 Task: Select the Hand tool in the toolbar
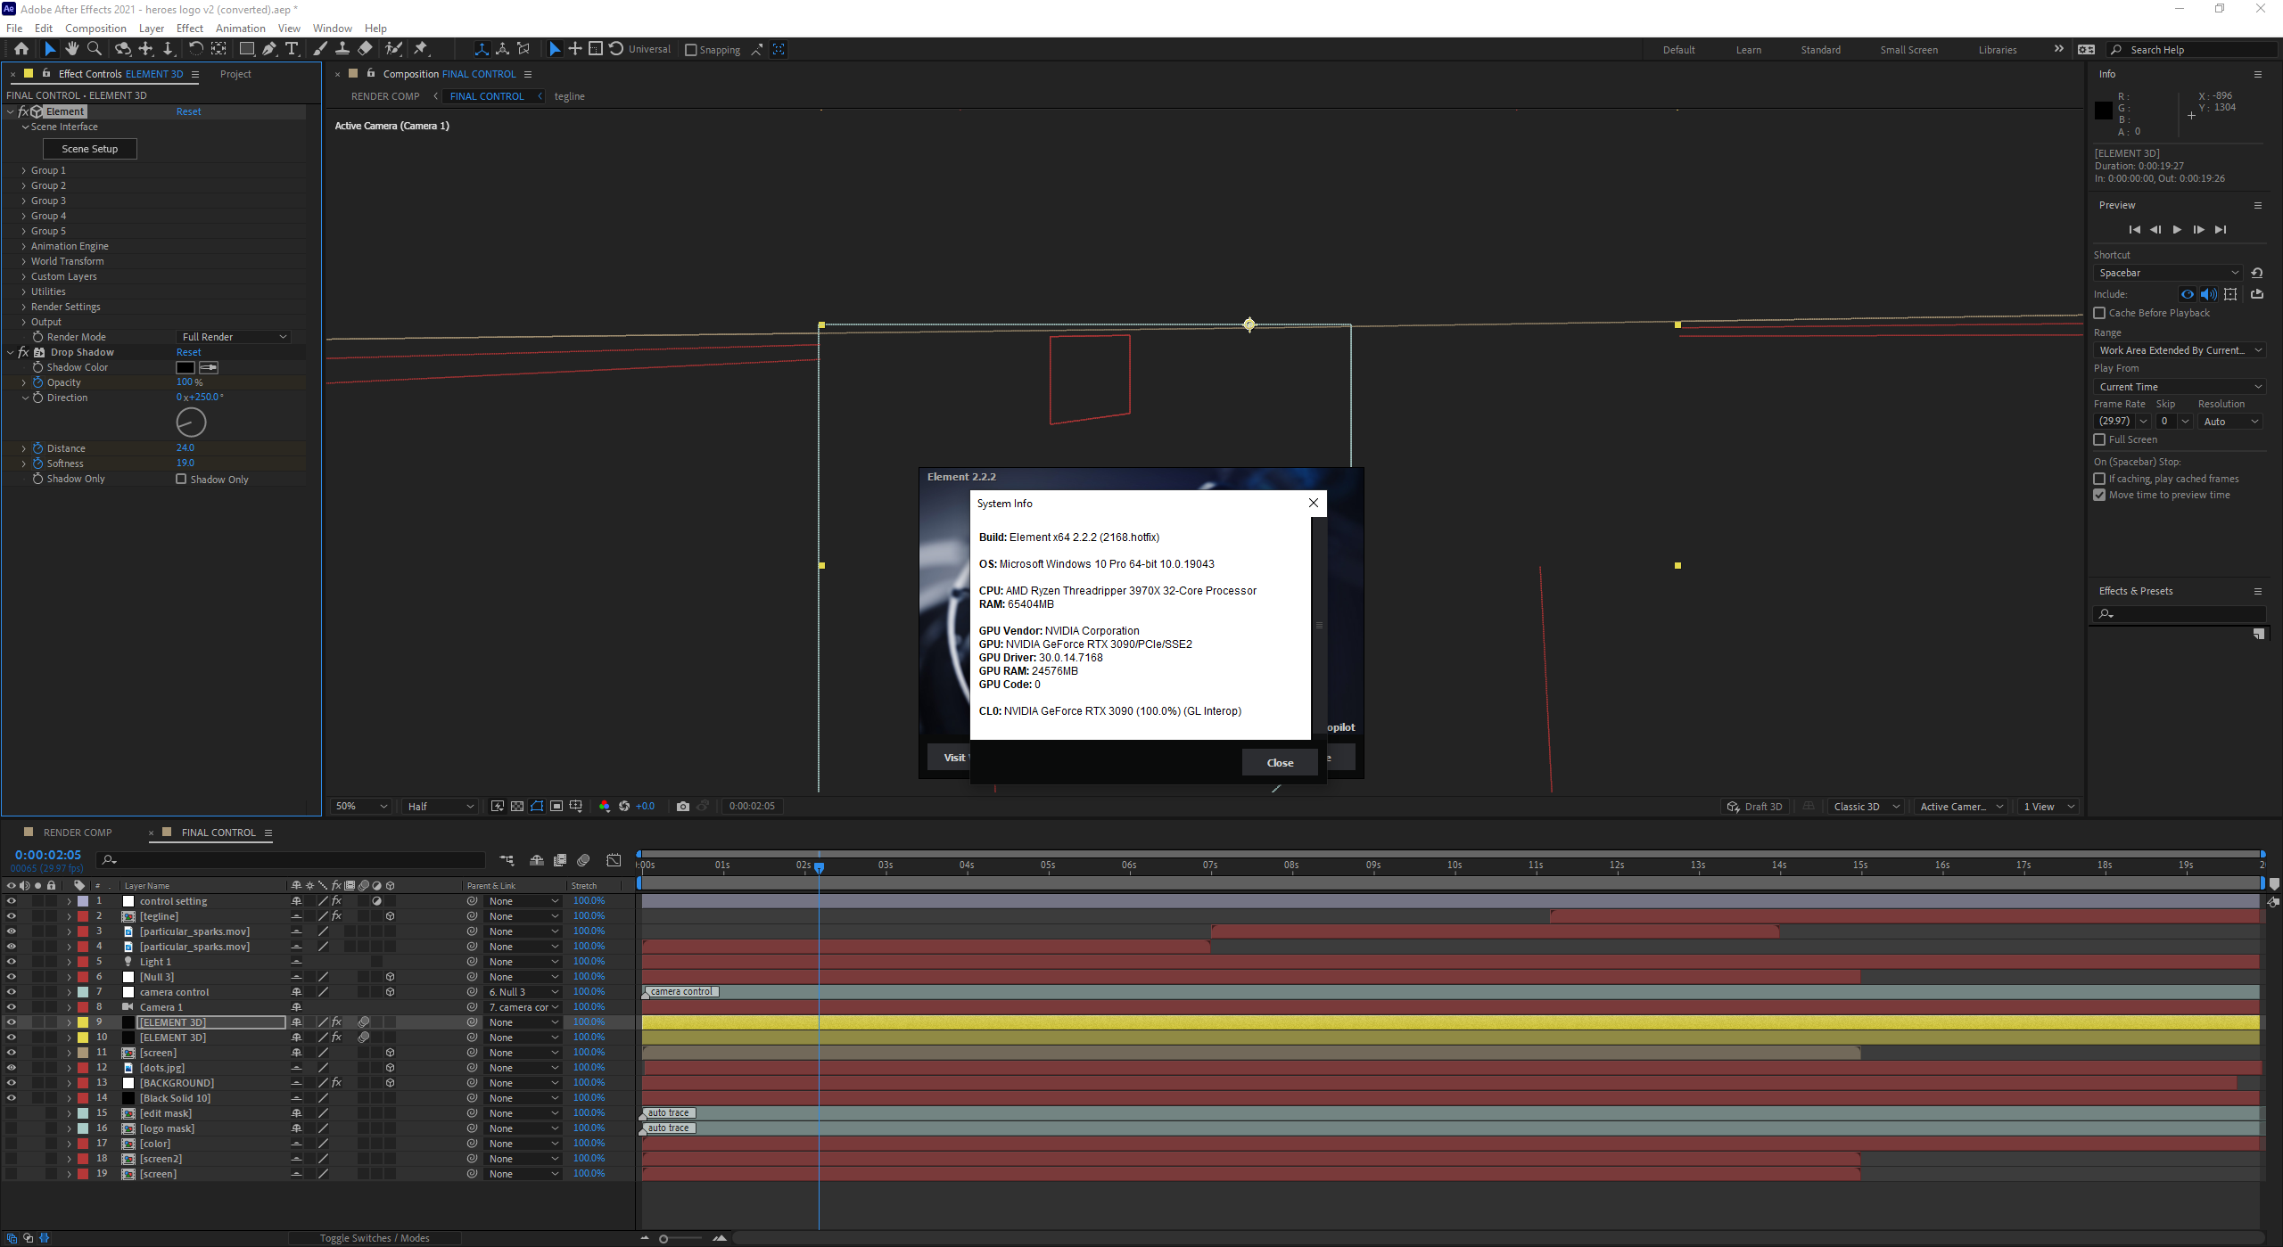(x=72, y=49)
